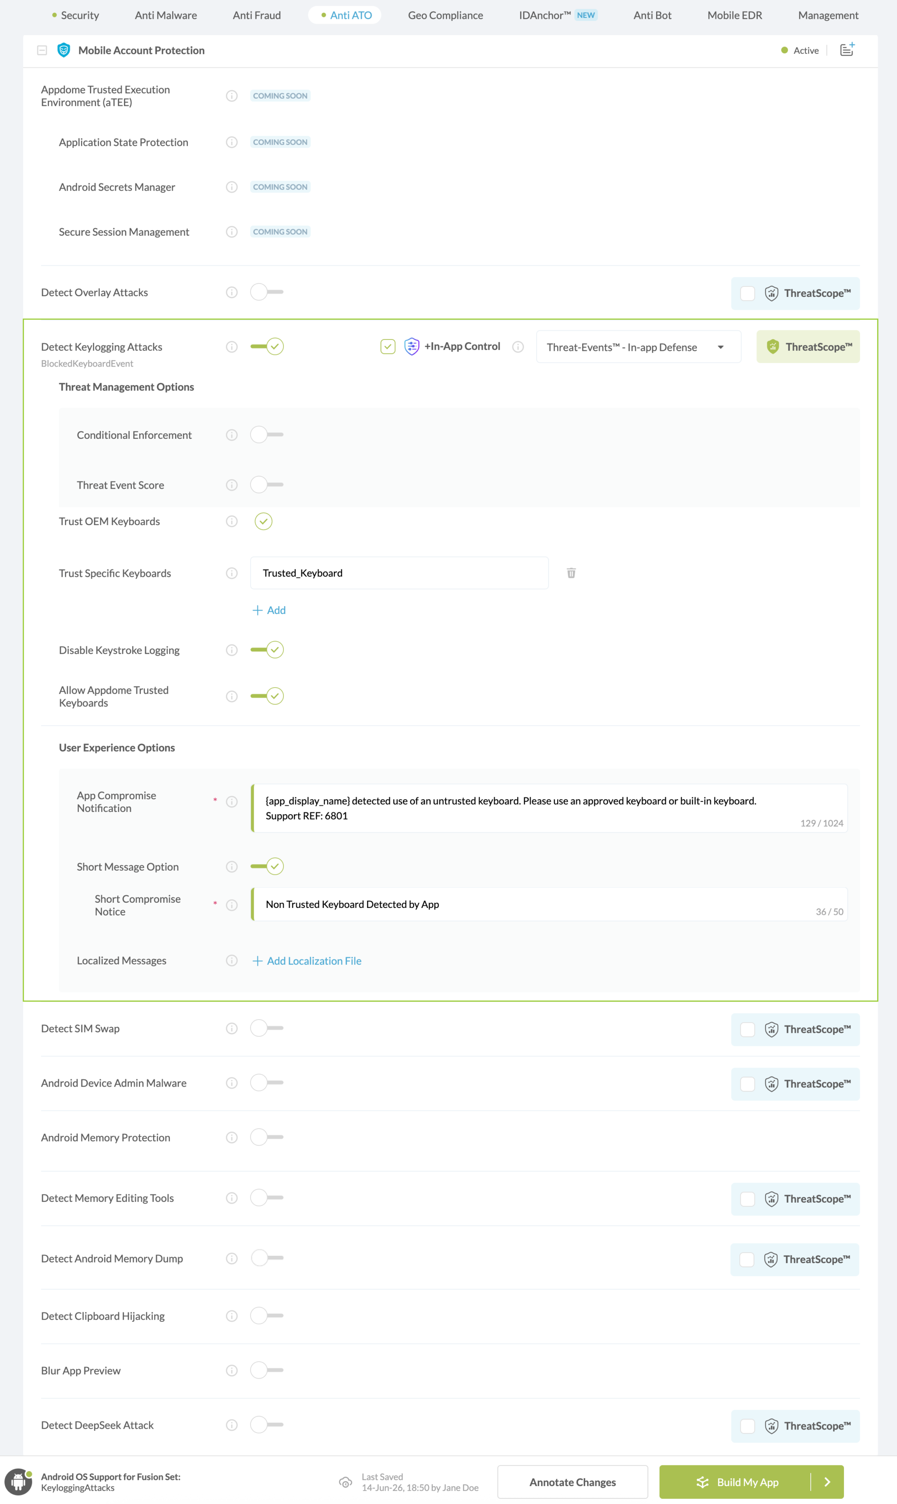Open the Anti Fraud tab
Image resolution: width=897 pixels, height=1504 pixels.
pyautogui.click(x=257, y=15)
